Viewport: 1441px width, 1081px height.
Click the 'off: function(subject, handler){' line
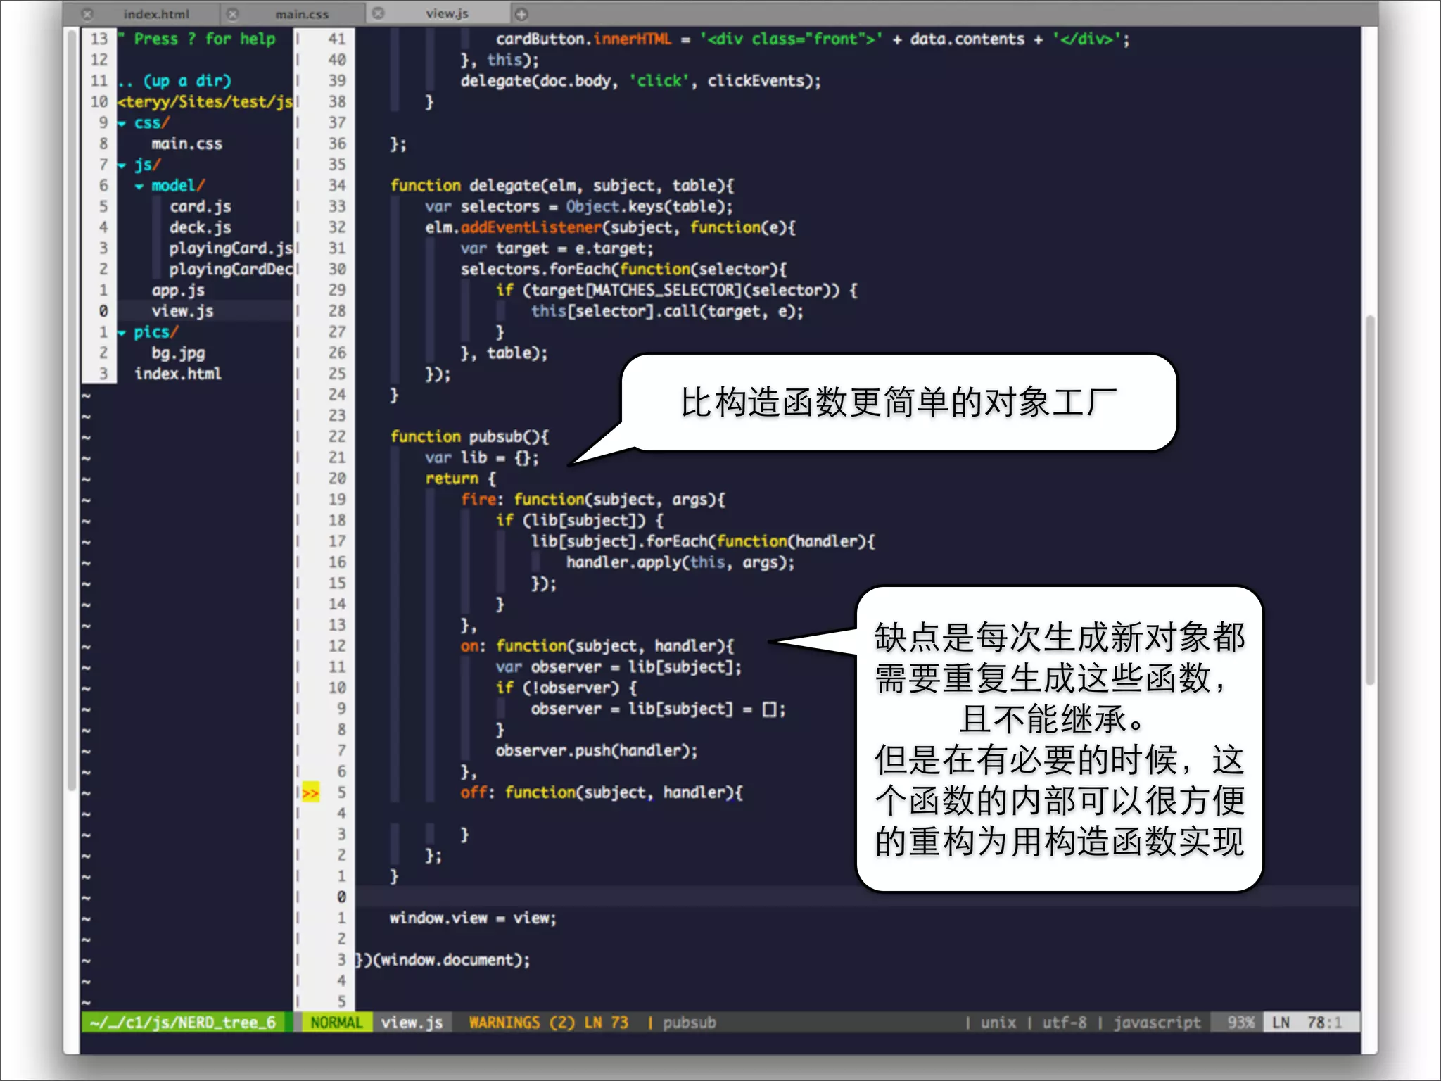[602, 792]
